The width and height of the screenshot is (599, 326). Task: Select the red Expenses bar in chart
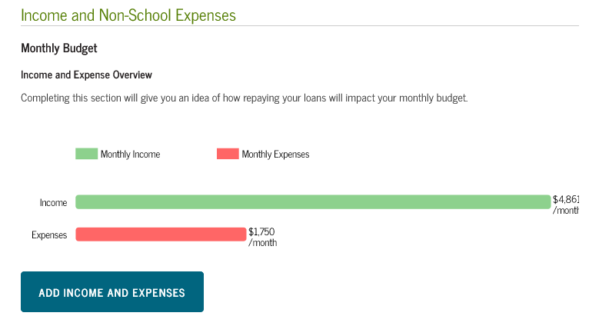click(161, 235)
